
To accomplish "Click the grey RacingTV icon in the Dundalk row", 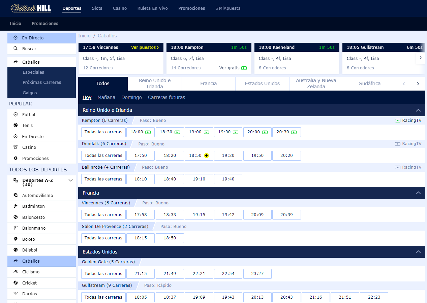I will click(398, 144).
